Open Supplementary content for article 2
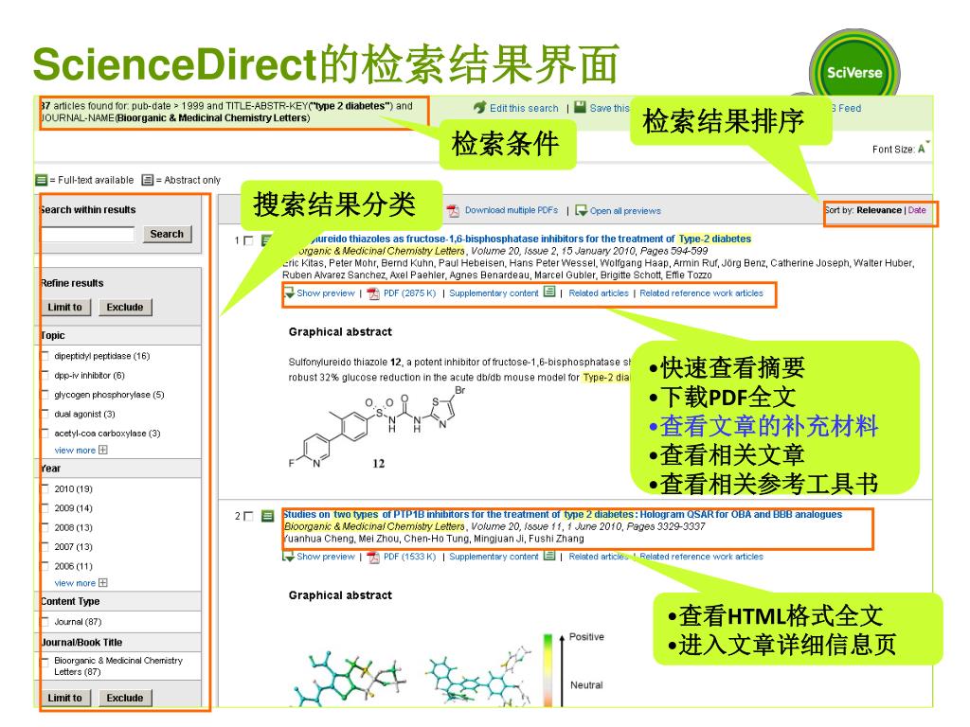The image size is (970, 727). pyautogui.click(x=494, y=557)
